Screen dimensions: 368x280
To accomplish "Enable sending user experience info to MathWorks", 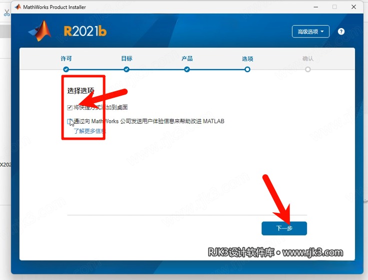I will (70, 121).
